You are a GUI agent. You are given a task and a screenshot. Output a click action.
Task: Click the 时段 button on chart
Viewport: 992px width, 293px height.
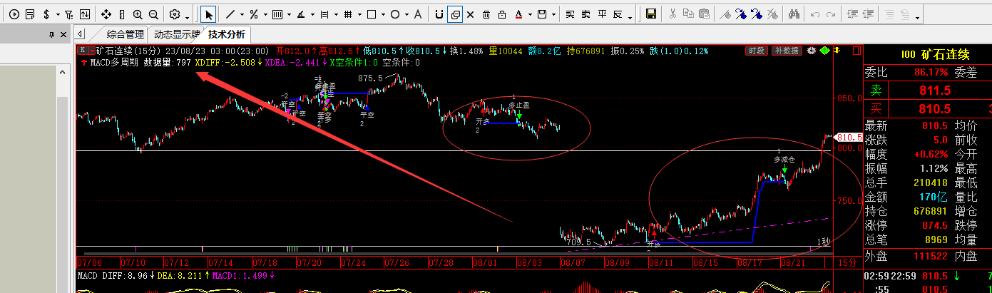click(x=757, y=51)
